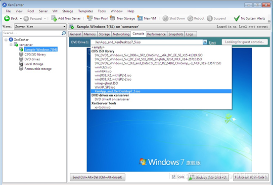Click the Reboot icon

(x=190, y=18)
